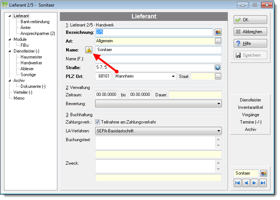Image resolution: width=280 pixels, height=200 pixels.
Task: Collapse the Archiv tree node
Action: point(10,81)
